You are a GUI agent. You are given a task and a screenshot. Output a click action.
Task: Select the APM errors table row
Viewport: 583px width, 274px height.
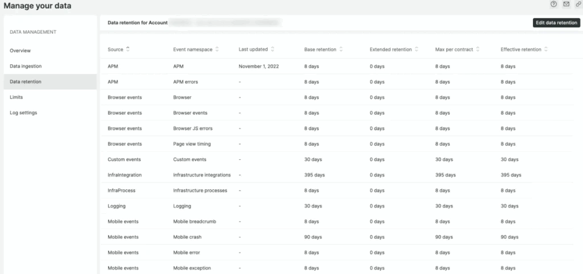point(186,82)
